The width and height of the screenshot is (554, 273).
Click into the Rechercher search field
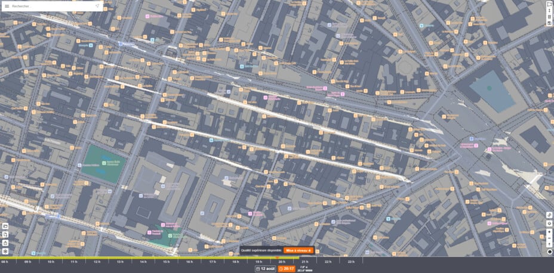click(53, 6)
